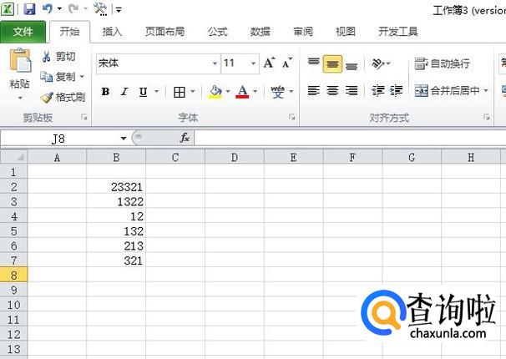Switch to the 插入 (Insert) tab
506x359 pixels.
click(112, 32)
